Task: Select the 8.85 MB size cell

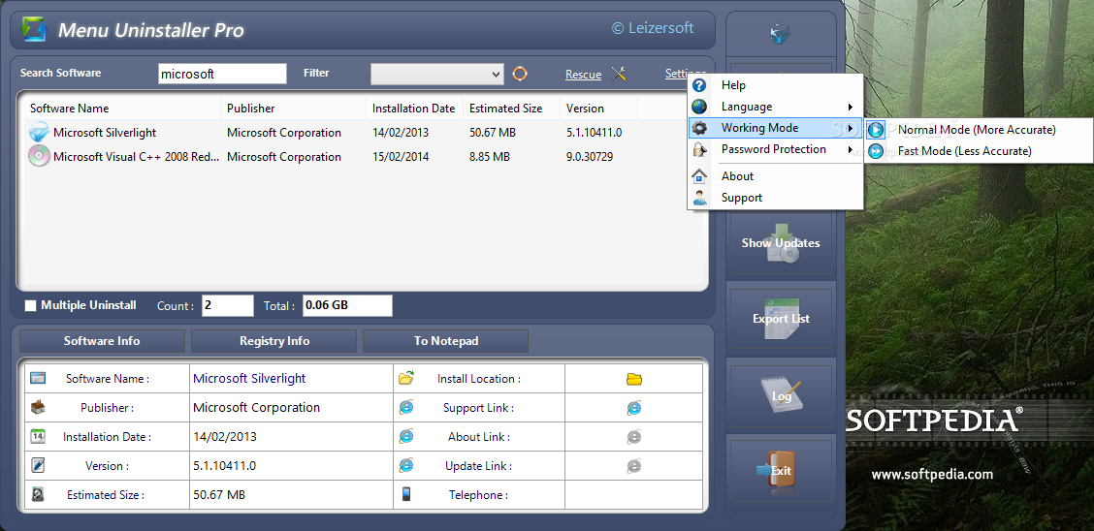Action: (490, 157)
